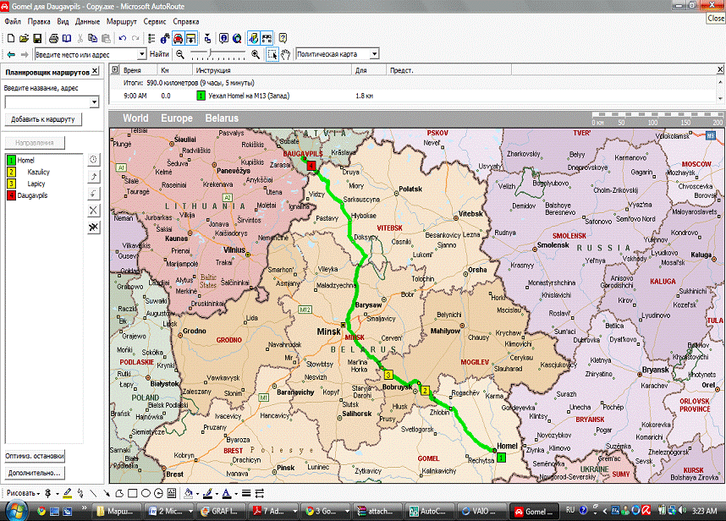Toggle the red car route planner button
The height and width of the screenshot is (521, 726).
pyautogui.click(x=178, y=38)
